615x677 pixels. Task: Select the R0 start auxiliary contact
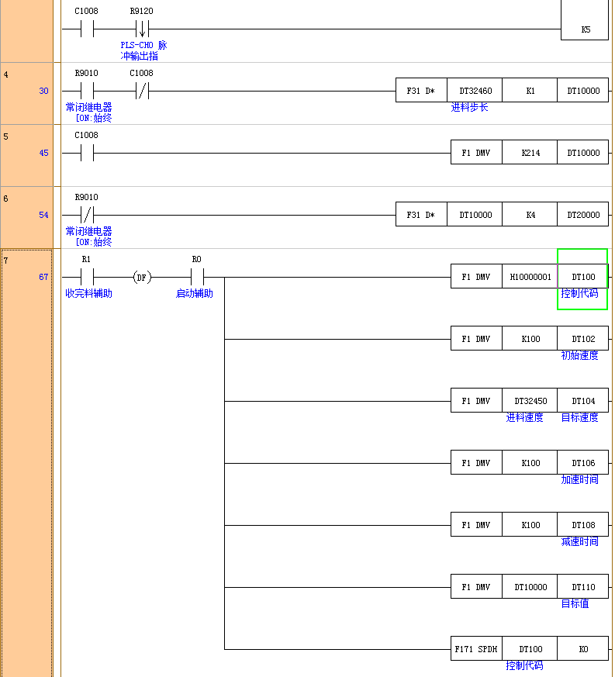196,277
